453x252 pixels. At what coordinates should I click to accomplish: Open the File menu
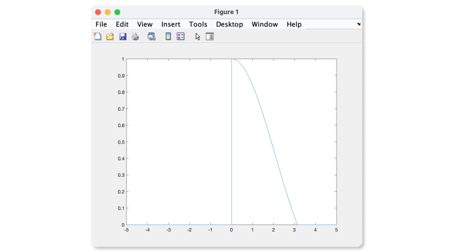pyautogui.click(x=101, y=24)
